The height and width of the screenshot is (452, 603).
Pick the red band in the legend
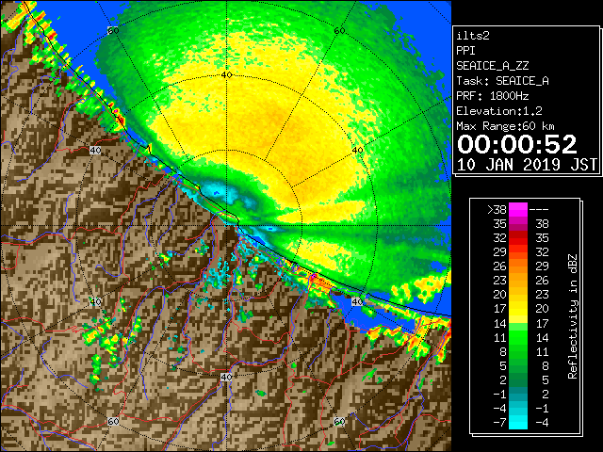(518, 238)
